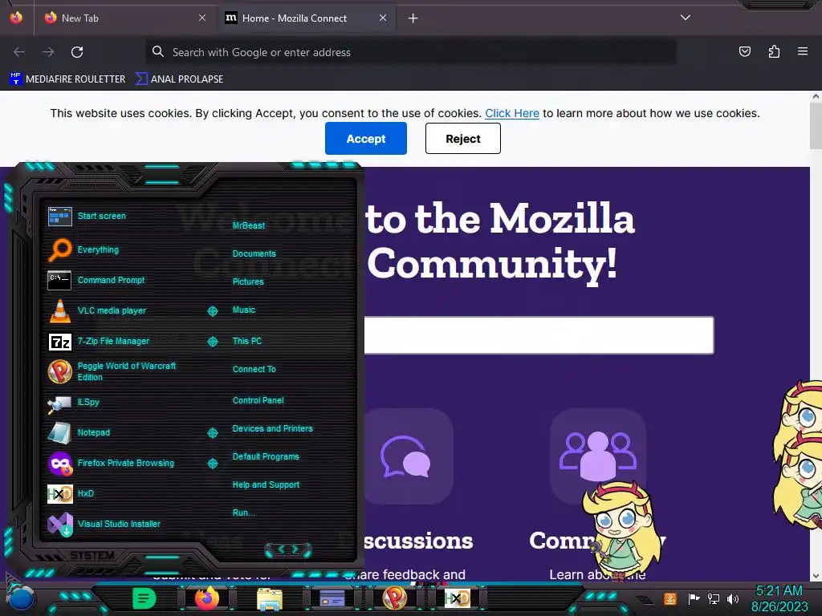Open Default Programs entry
This screenshot has height=616, width=822.
click(266, 456)
